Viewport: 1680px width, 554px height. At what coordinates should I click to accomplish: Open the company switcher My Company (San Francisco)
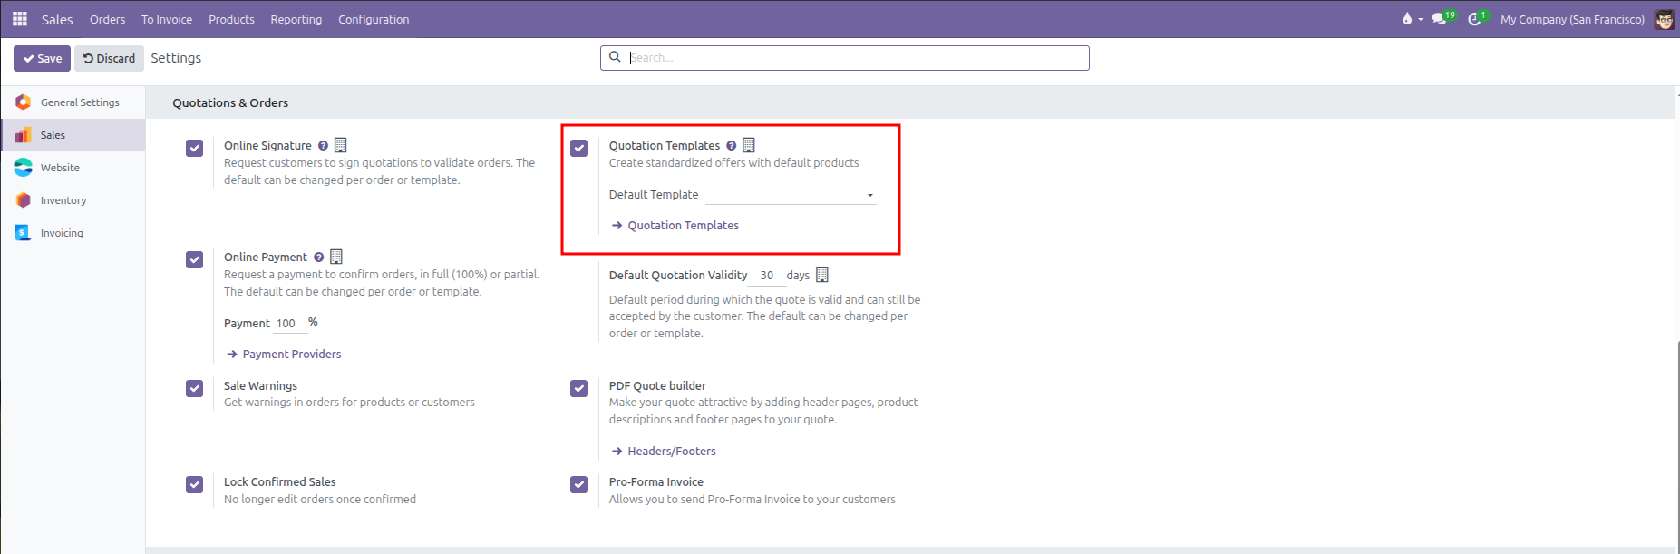coord(1572,19)
